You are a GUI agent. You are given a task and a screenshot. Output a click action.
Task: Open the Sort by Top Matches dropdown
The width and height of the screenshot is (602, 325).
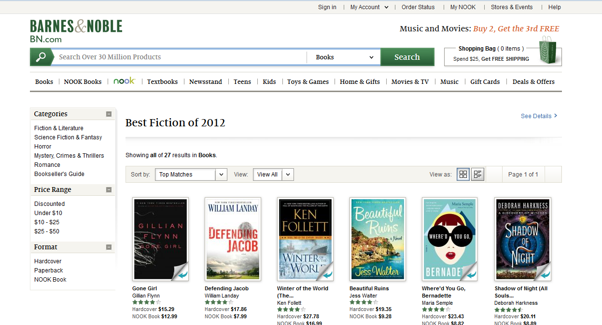(x=191, y=175)
